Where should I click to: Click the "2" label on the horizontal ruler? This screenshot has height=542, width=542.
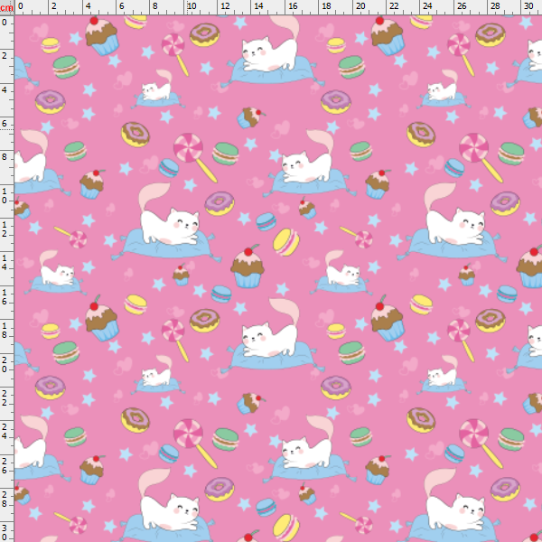(x=54, y=6)
